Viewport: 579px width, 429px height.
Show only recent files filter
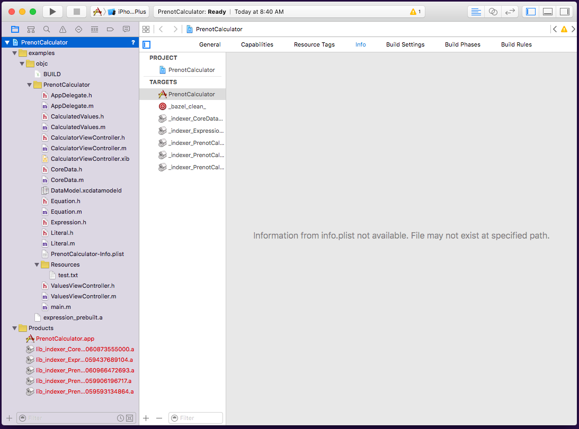pyautogui.click(x=120, y=418)
